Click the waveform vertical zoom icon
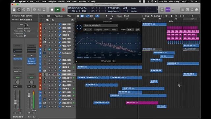The image size is (211, 119). [166, 16]
